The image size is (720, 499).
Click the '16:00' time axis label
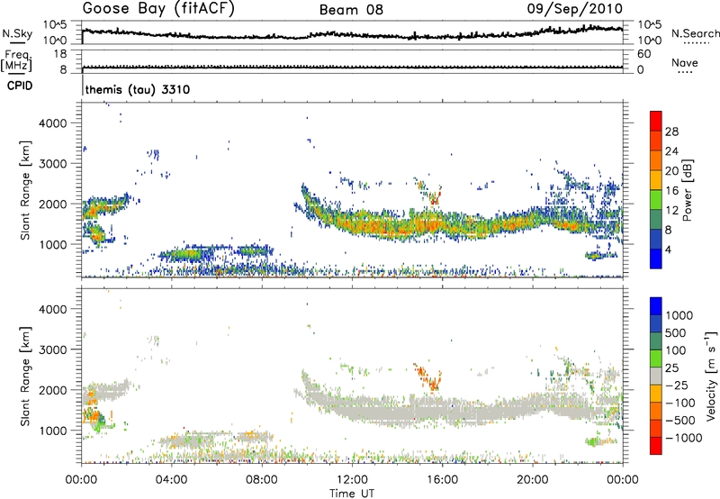pyautogui.click(x=442, y=480)
